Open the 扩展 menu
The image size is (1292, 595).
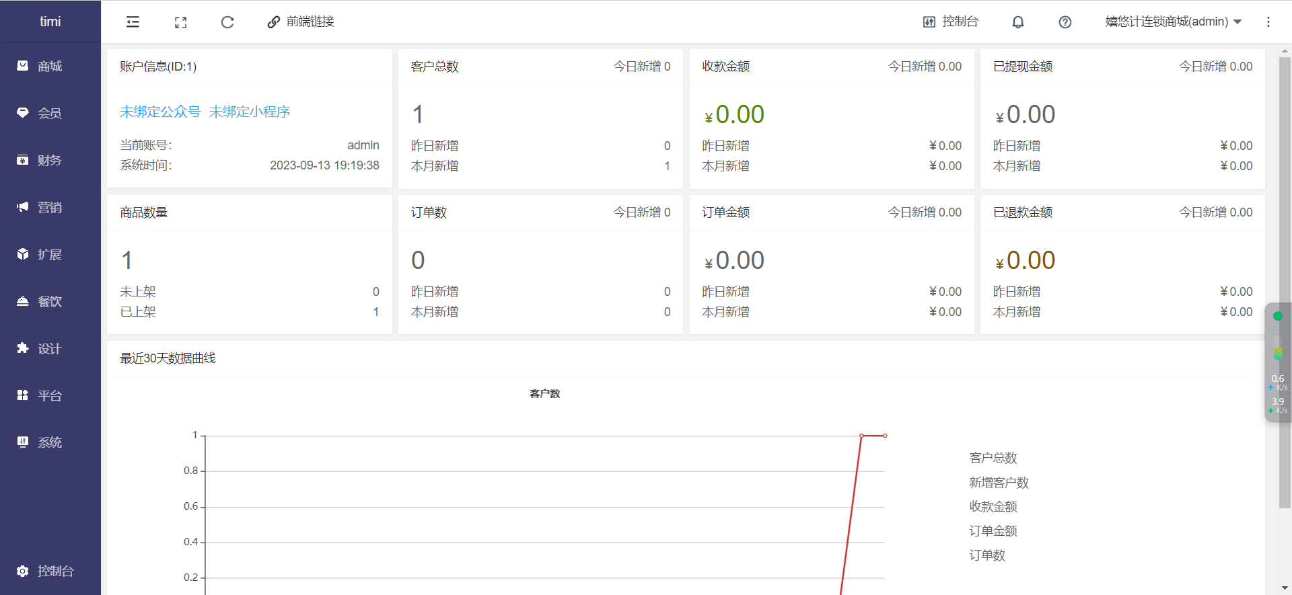coord(50,254)
